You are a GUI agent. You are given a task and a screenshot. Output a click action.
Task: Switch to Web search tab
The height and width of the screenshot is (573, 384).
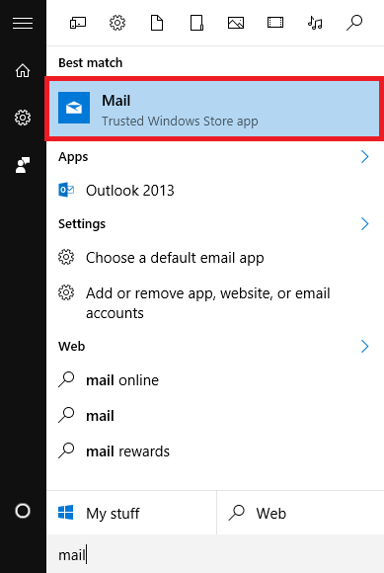300,513
